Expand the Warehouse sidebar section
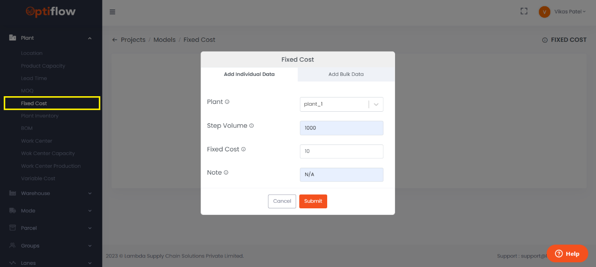Viewport: 596px width, 267px height. pos(51,193)
